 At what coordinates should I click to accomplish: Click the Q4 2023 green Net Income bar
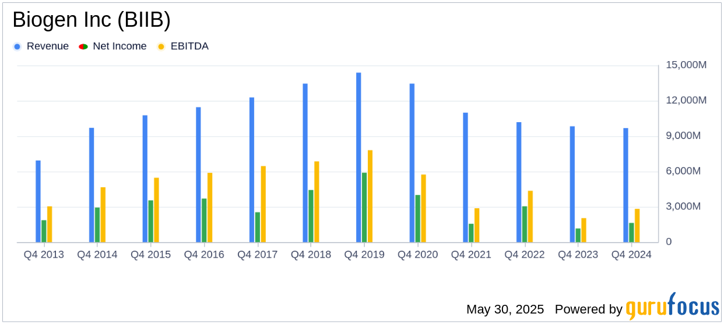pos(578,236)
